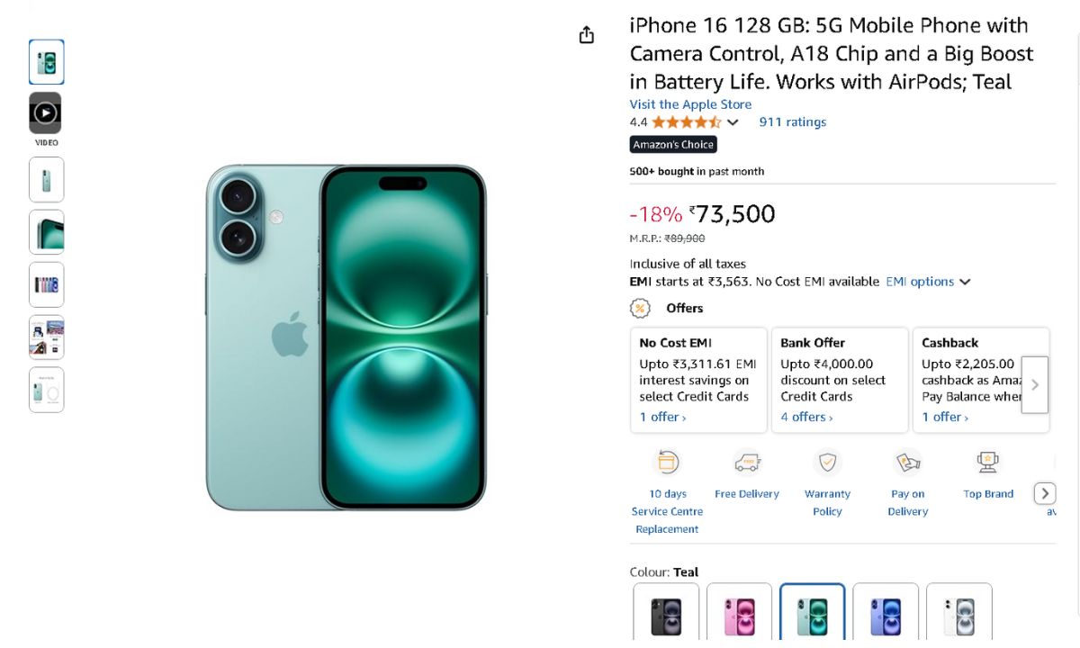Viewport: 1080px width, 648px height.
Task: Visit the Apple Store link
Action: click(690, 104)
